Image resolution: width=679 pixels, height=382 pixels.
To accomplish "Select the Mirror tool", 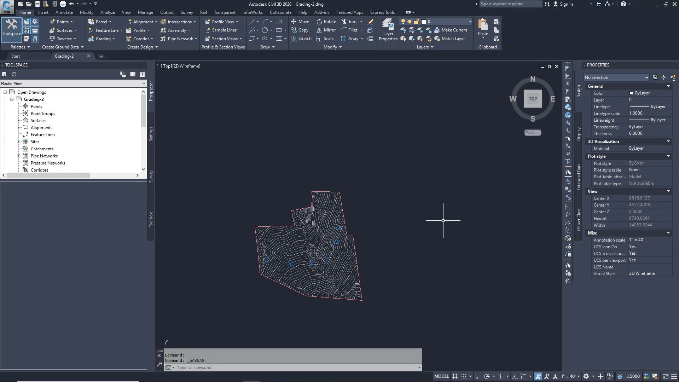I will (326, 30).
